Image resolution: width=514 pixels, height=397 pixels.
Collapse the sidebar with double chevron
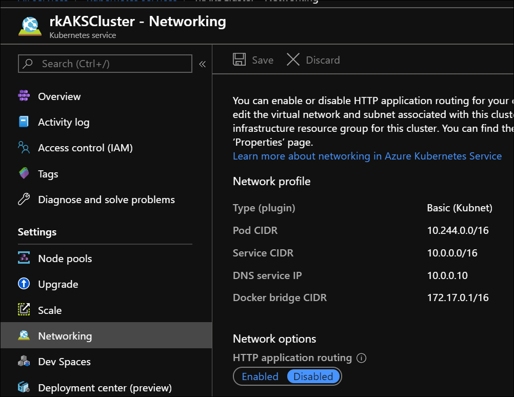202,64
